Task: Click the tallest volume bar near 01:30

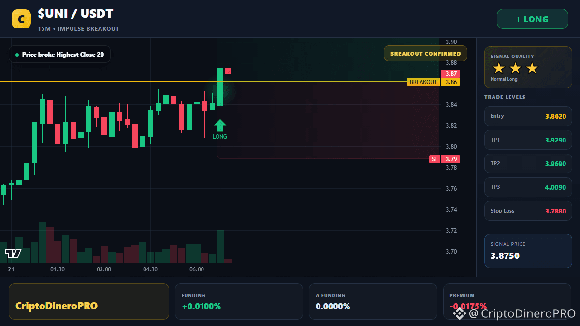Action: [42, 242]
